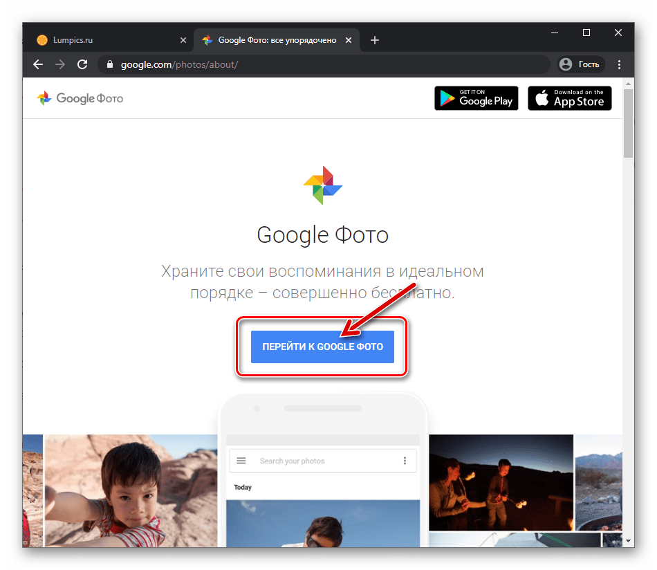Click the ПЕРЕЙТИ К GOOGLE ФОТО button
The height and width of the screenshot is (570, 657).
322,347
